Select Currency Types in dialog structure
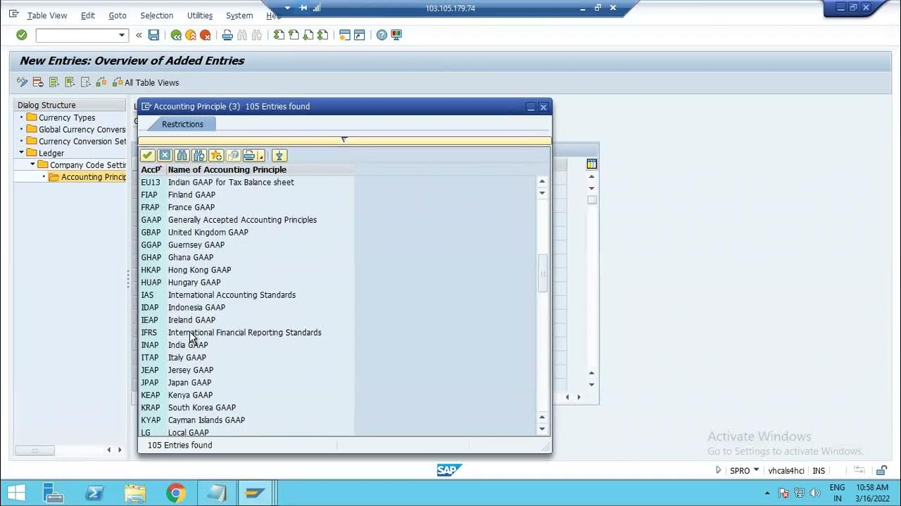Viewport: 901px width, 506px height. (67, 117)
